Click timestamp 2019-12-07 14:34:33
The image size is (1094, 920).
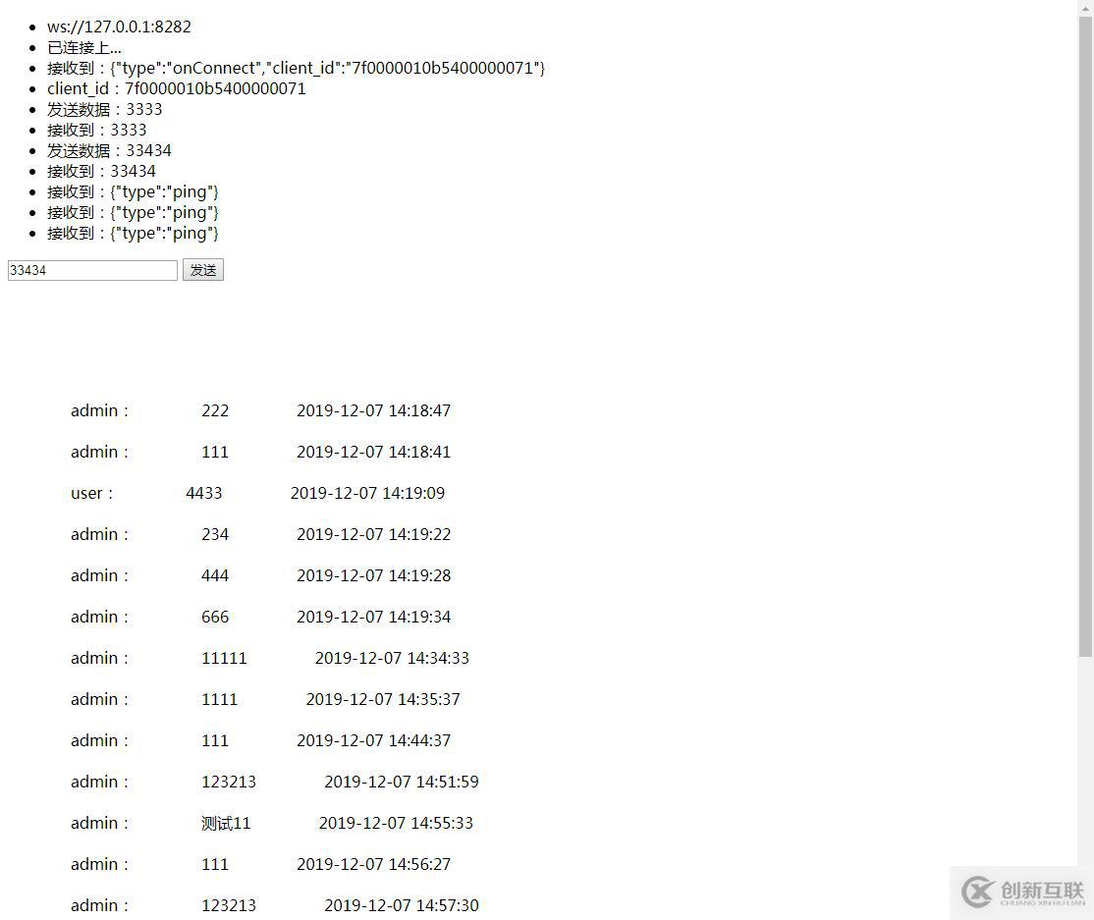click(x=392, y=658)
